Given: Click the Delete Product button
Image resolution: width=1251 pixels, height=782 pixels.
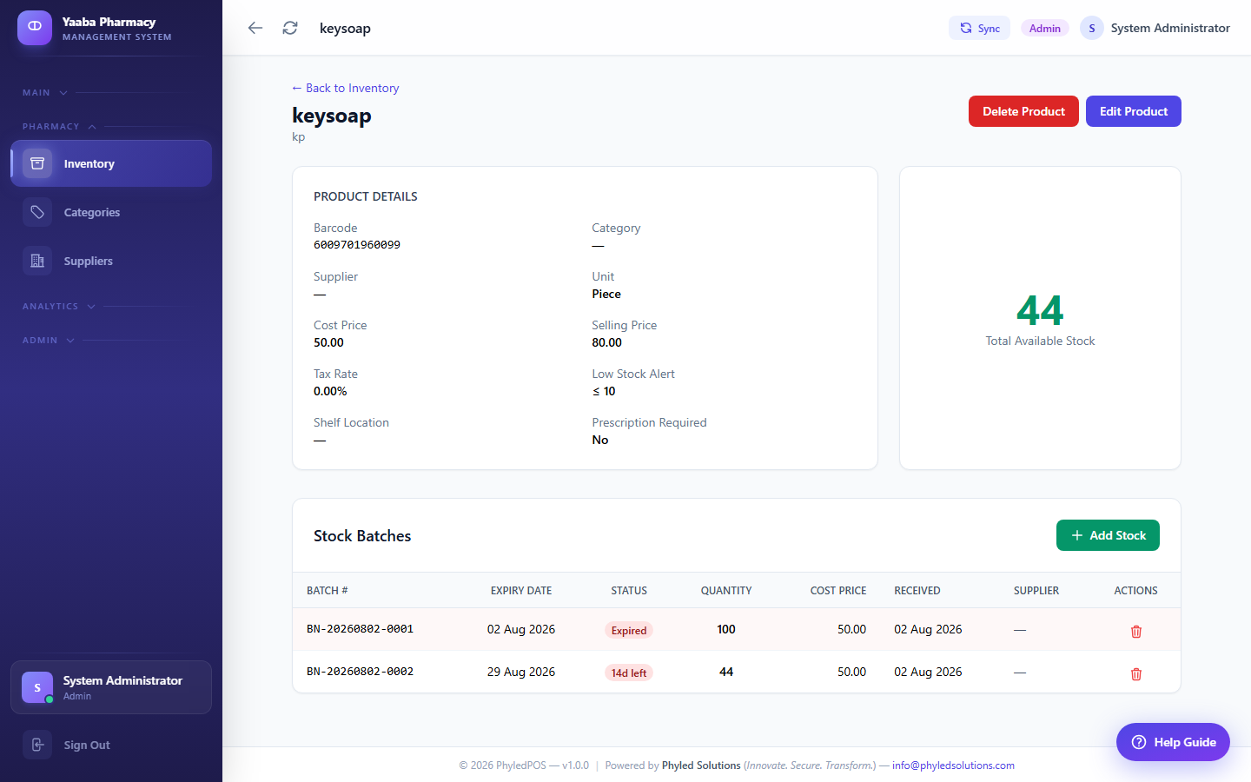Looking at the screenshot, I should 1023,111.
